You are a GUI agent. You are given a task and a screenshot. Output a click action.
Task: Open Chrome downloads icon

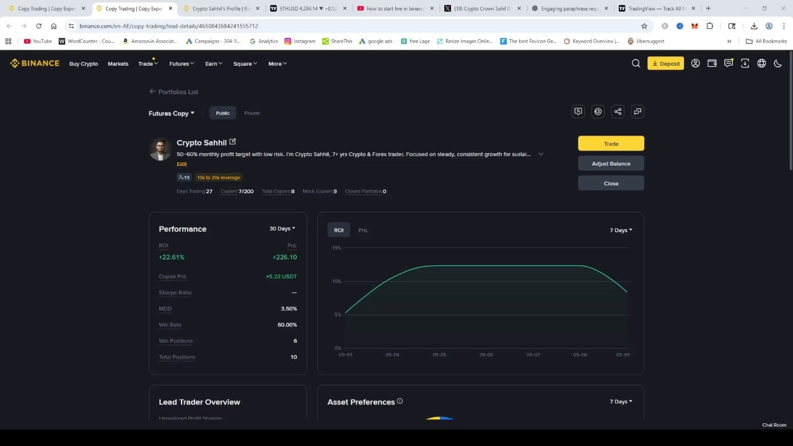coord(754,26)
